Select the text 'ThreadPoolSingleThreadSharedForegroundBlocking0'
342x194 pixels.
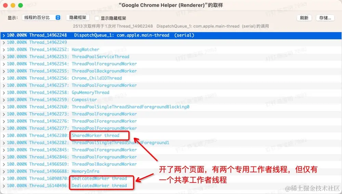(130, 107)
